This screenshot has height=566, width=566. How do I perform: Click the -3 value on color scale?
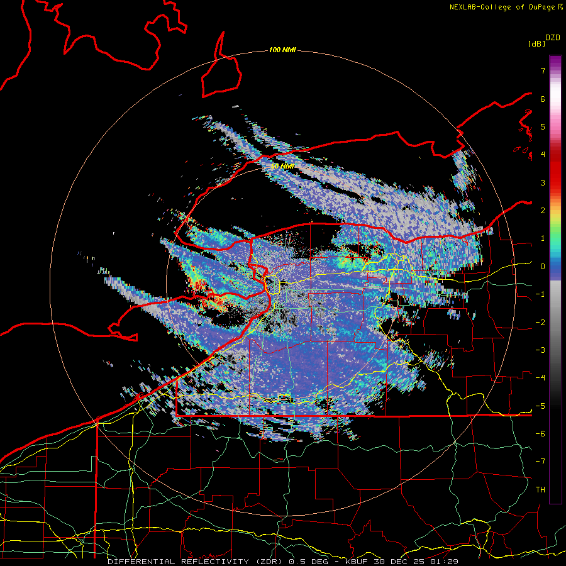click(540, 350)
